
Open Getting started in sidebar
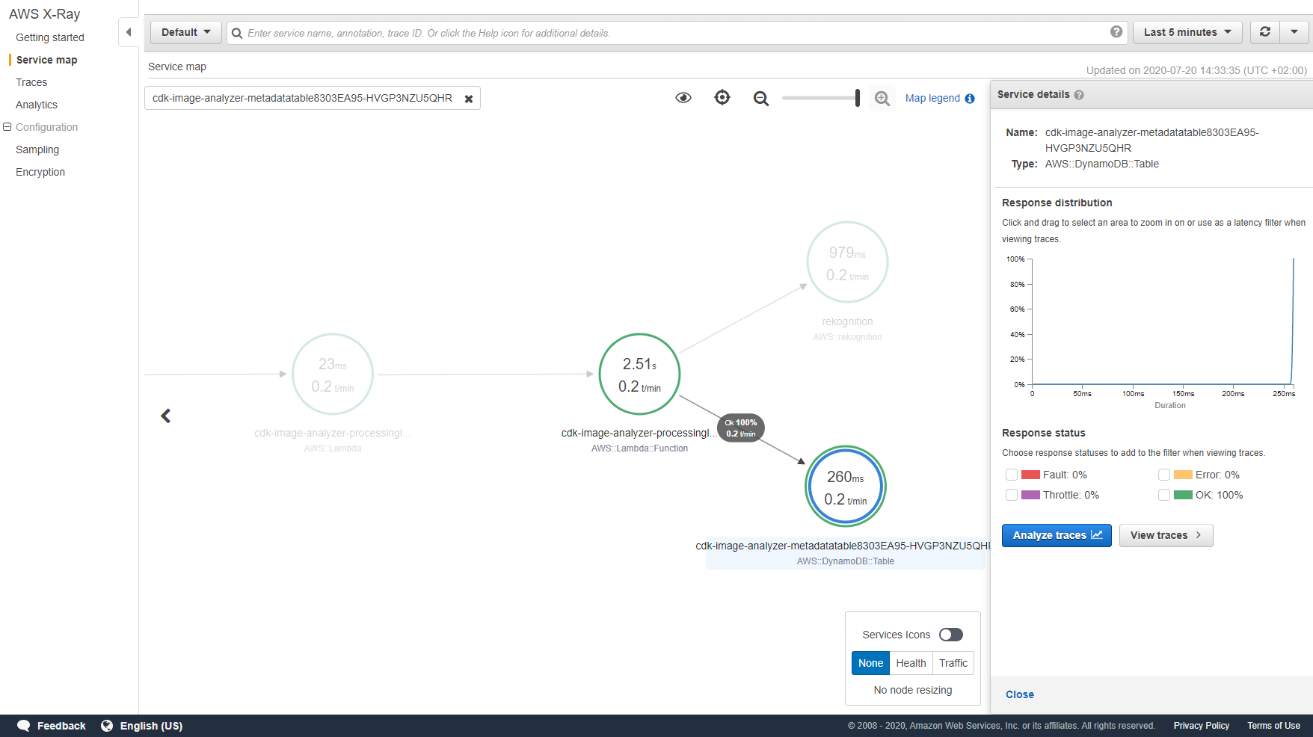click(x=50, y=37)
